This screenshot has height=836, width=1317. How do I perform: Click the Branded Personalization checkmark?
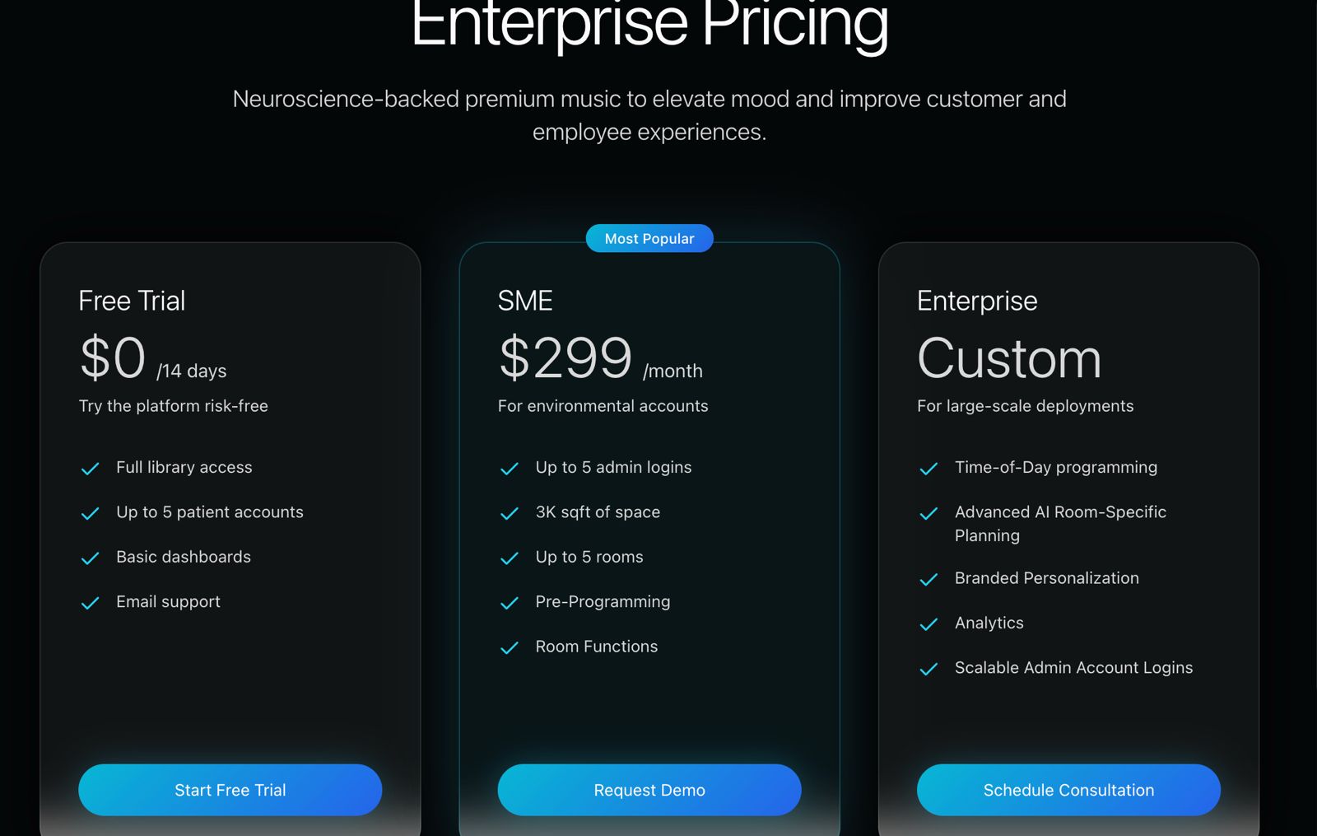(928, 579)
